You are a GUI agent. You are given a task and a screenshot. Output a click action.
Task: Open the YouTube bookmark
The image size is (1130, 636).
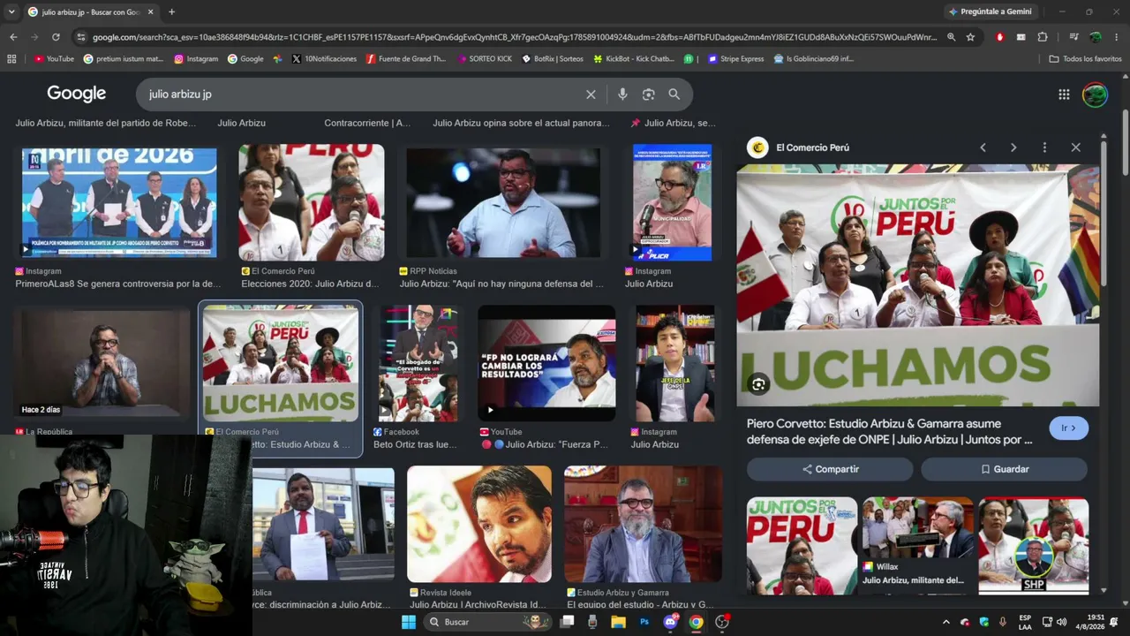tap(54, 59)
